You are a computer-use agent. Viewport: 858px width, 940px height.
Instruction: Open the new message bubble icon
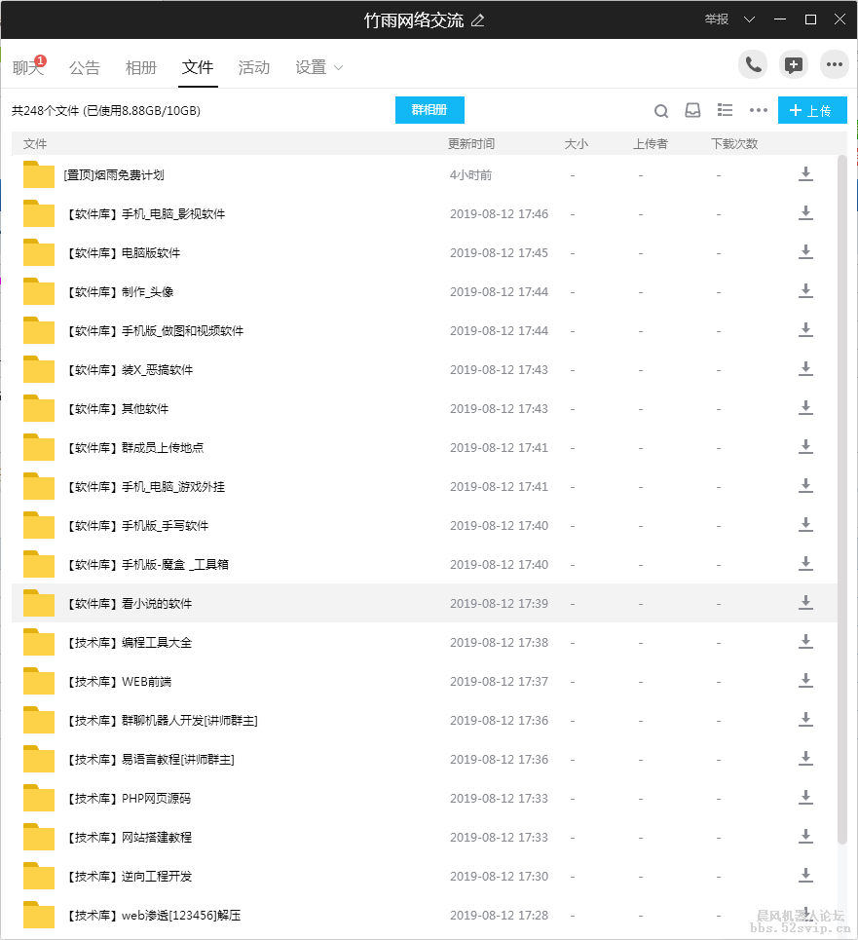click(x=793, y=64)
